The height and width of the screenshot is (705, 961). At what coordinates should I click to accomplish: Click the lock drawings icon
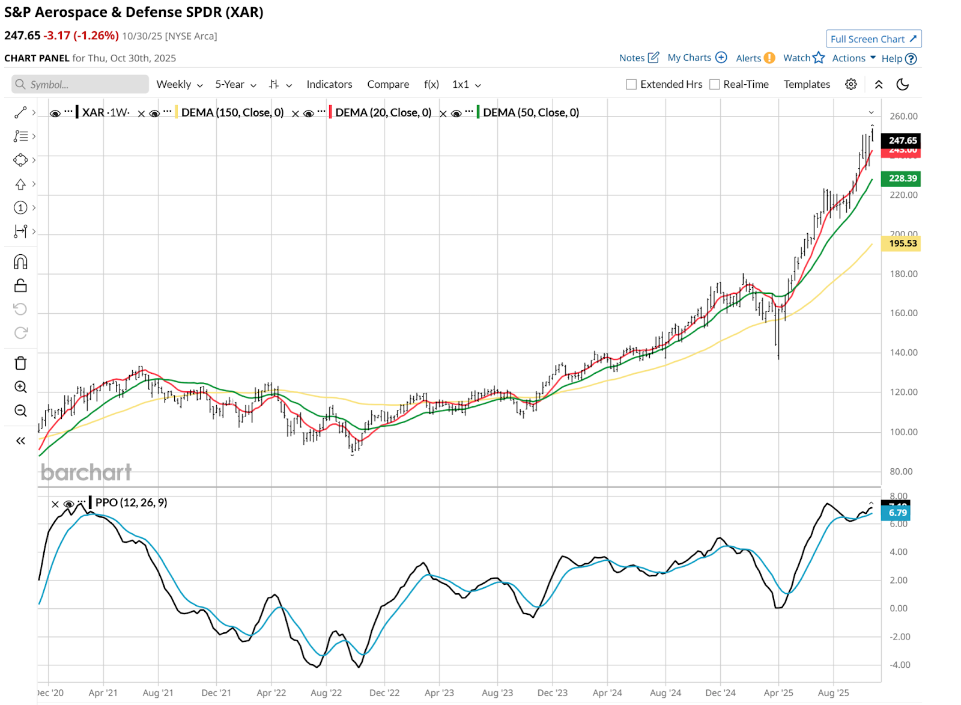click(20, 285)
